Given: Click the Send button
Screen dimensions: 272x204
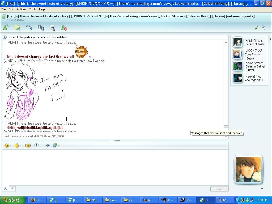Looking at the screenshot, I should point(219,189).
